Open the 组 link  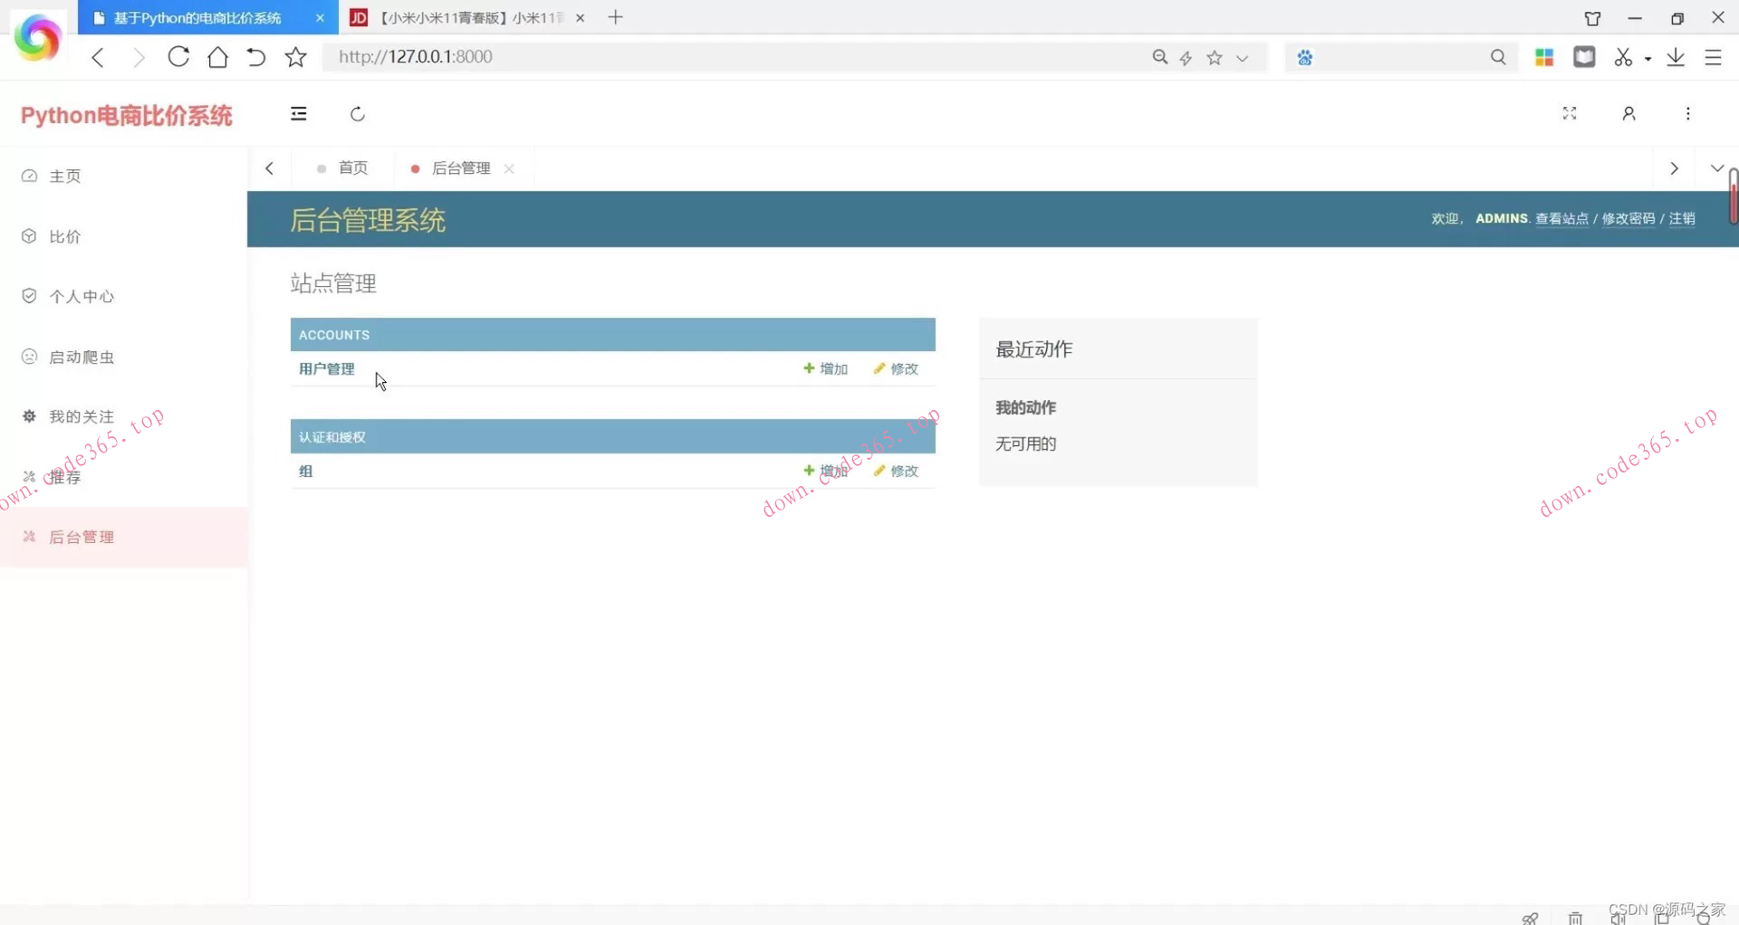(x=306, y=472)
